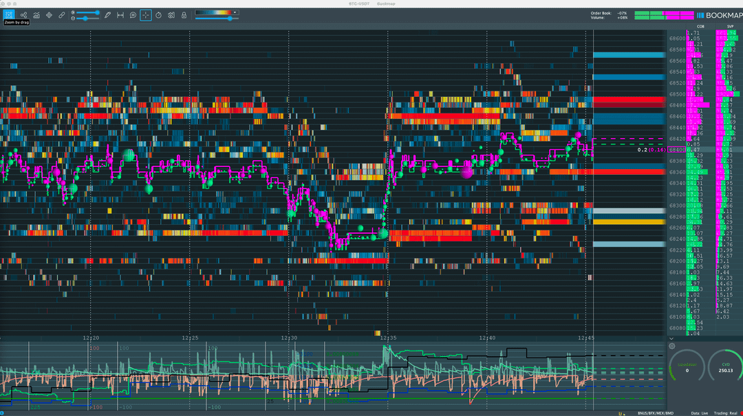Open the heatmap color gradient dropdown
This screenshot has height=416, width=743.
pyautogui.click(x=235, y=12)
